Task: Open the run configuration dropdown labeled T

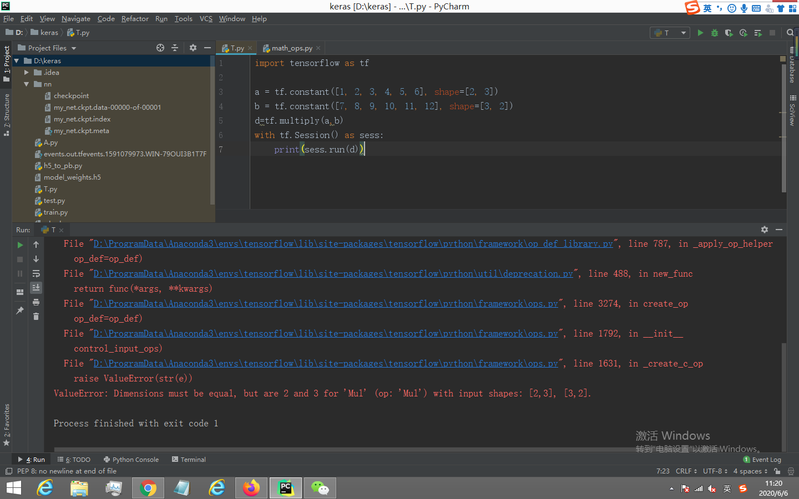Action: 669,32
